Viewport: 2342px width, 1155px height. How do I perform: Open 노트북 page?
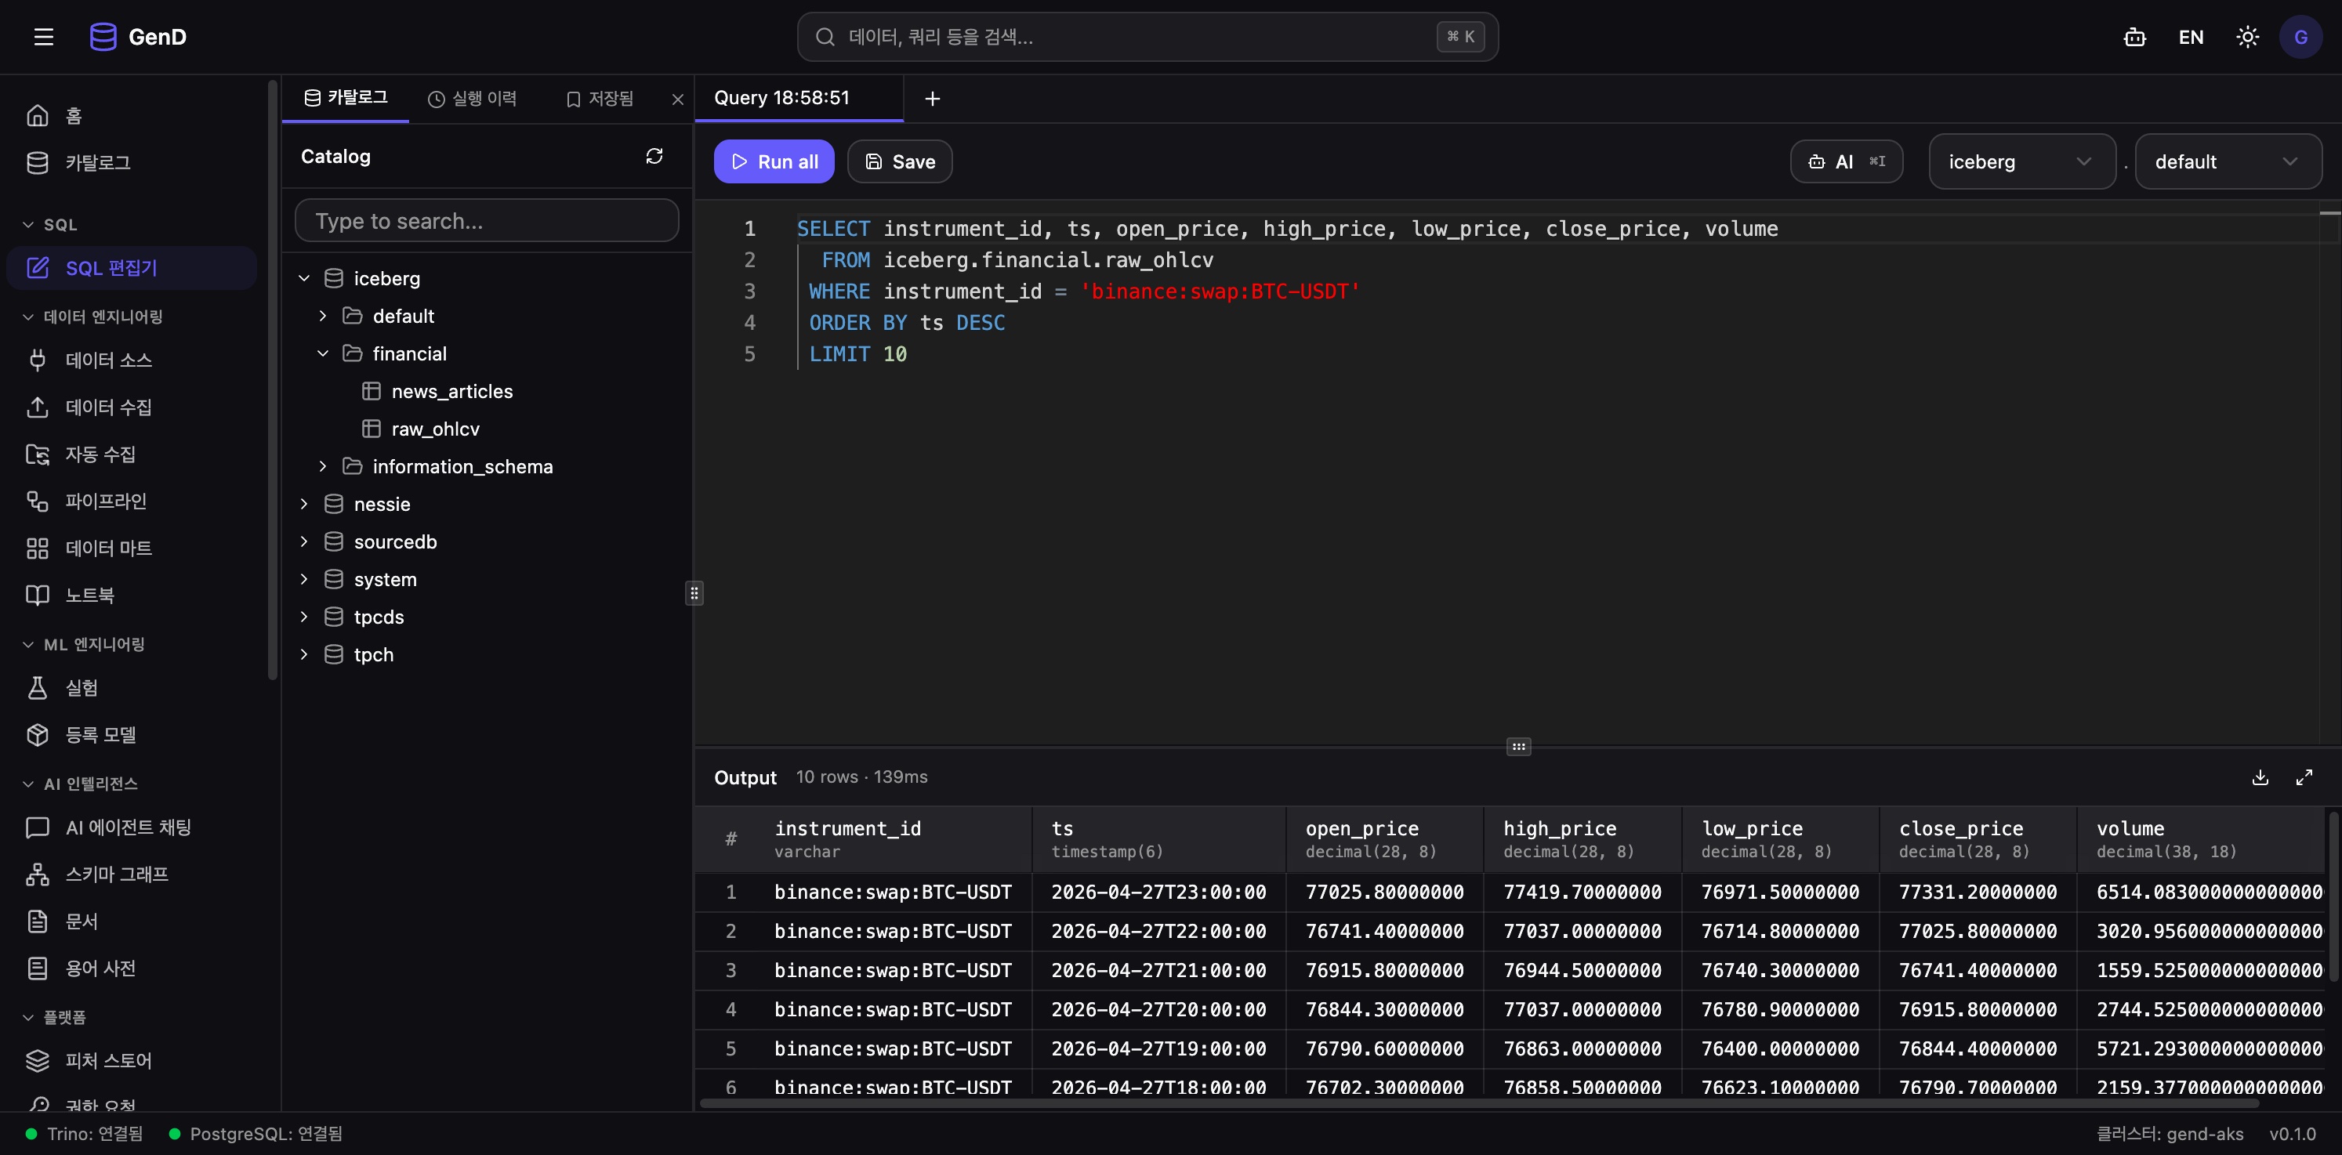pyautogui.click(x=131, y=596)
